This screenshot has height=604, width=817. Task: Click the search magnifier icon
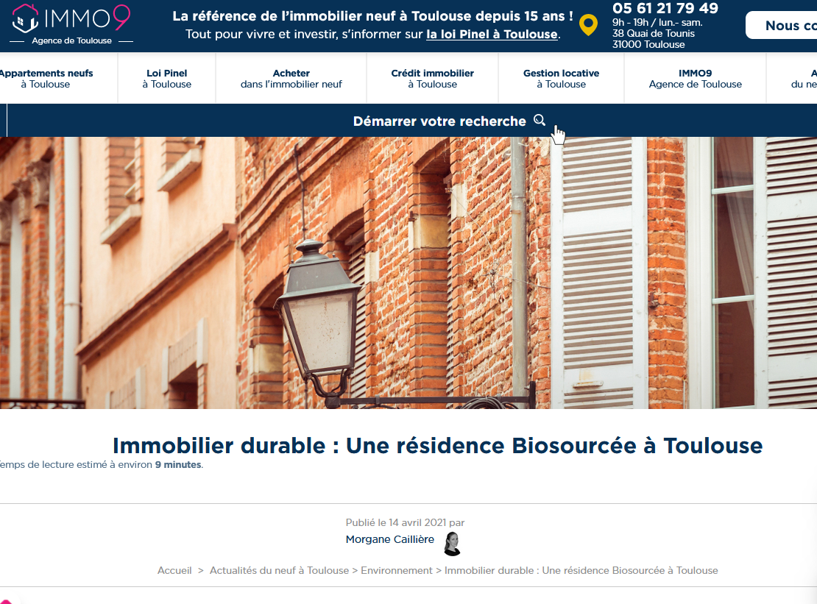[540, 120]
